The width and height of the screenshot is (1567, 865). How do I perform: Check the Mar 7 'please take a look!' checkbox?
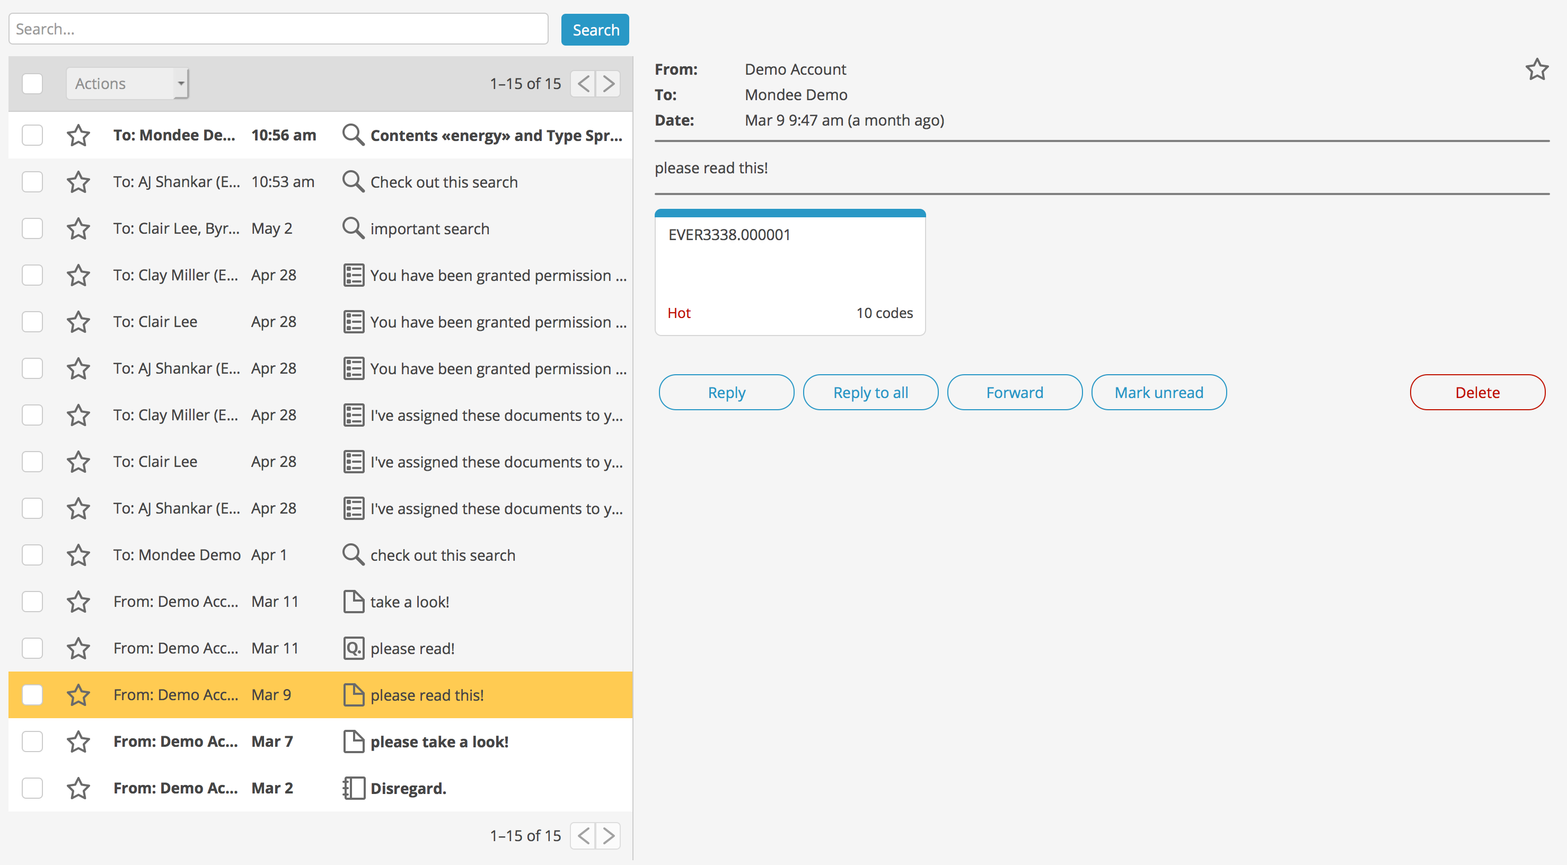click(32, 742)
